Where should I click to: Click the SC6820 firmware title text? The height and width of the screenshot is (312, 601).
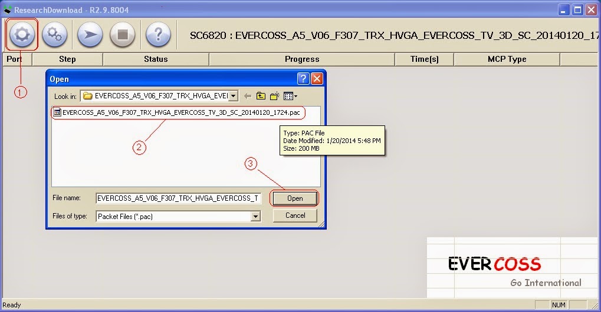pos(395,35)
